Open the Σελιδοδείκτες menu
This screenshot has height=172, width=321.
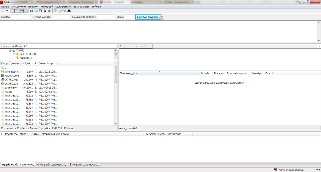(x=81, y=7)
